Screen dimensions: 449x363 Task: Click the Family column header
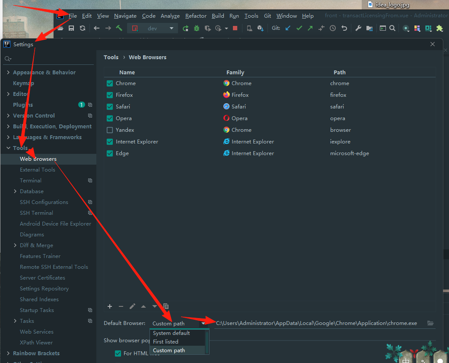[x=235, y=73]
